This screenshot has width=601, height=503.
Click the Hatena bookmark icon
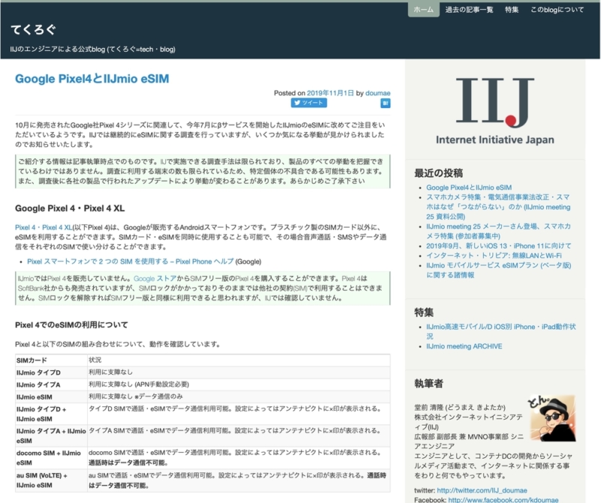(385, 103)
